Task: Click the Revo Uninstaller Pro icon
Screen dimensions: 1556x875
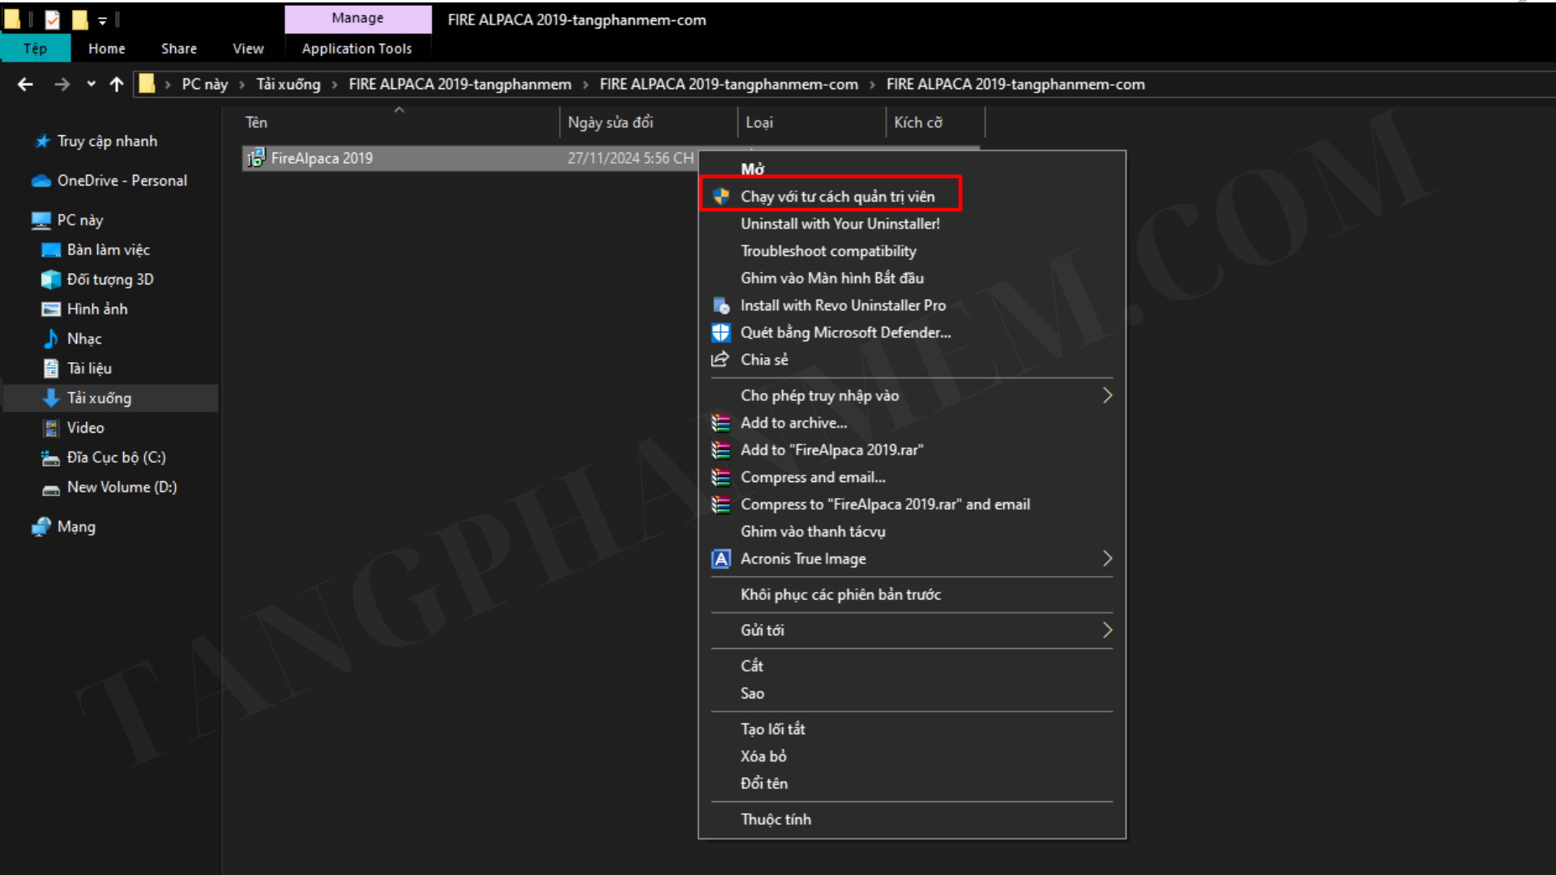Action: pyautogui.click(x=720, y=305)
